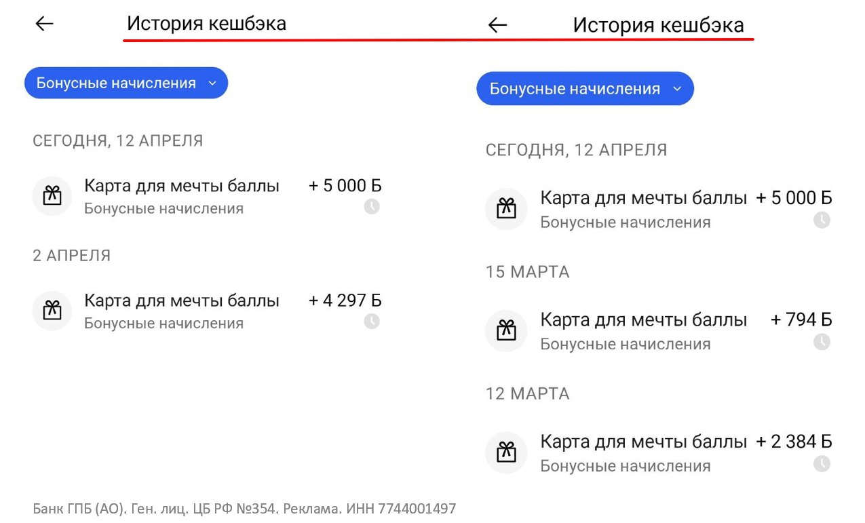Click gift icon beside +2 384 Б entry
The image size is (865, 523).
point(506,452)
